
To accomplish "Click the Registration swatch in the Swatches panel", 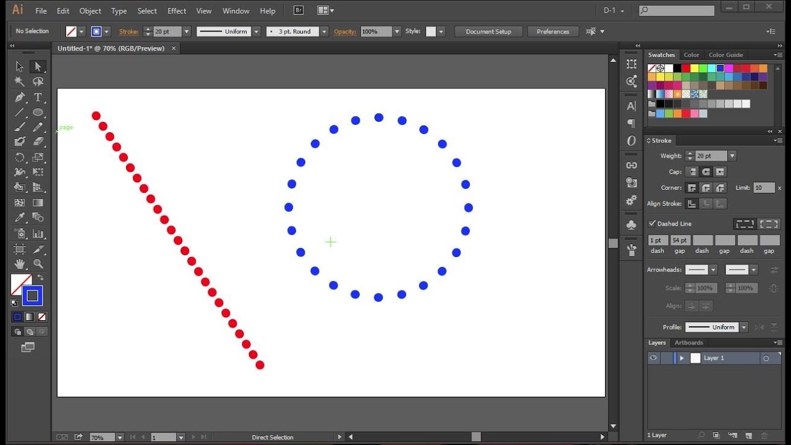I will coord(660,69).
